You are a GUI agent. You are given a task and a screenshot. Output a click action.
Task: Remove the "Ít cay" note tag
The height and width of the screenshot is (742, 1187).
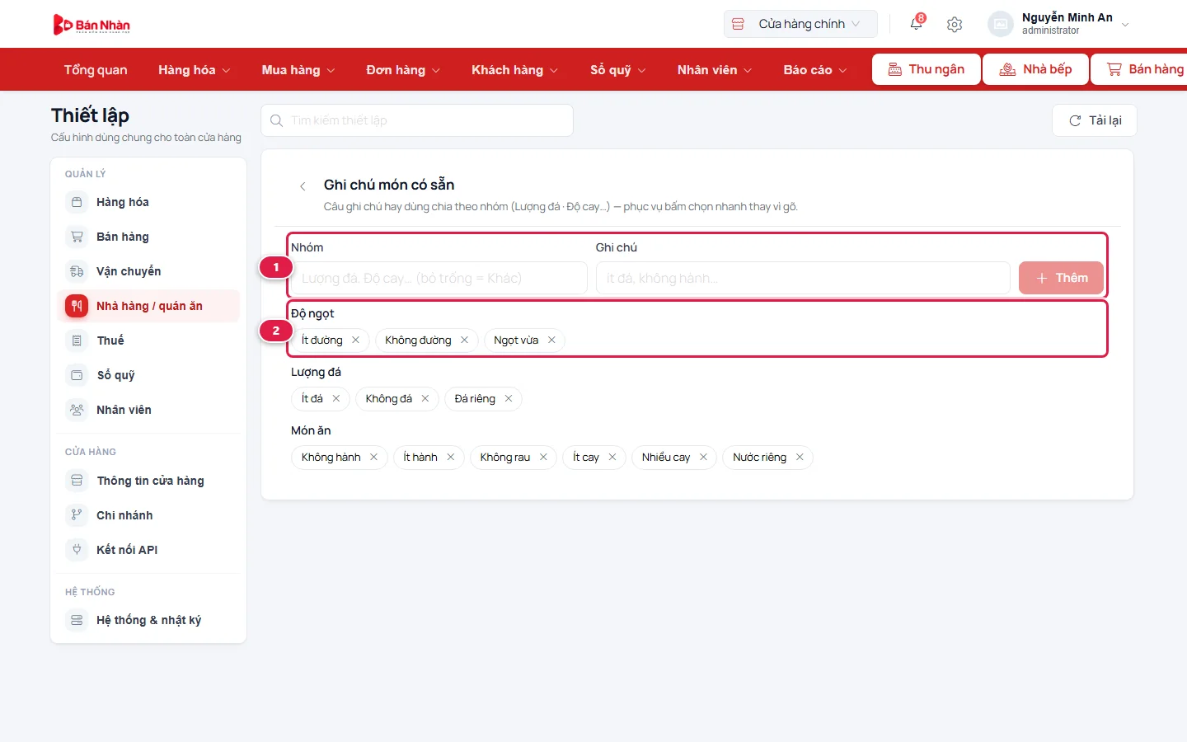pos(612,457)
